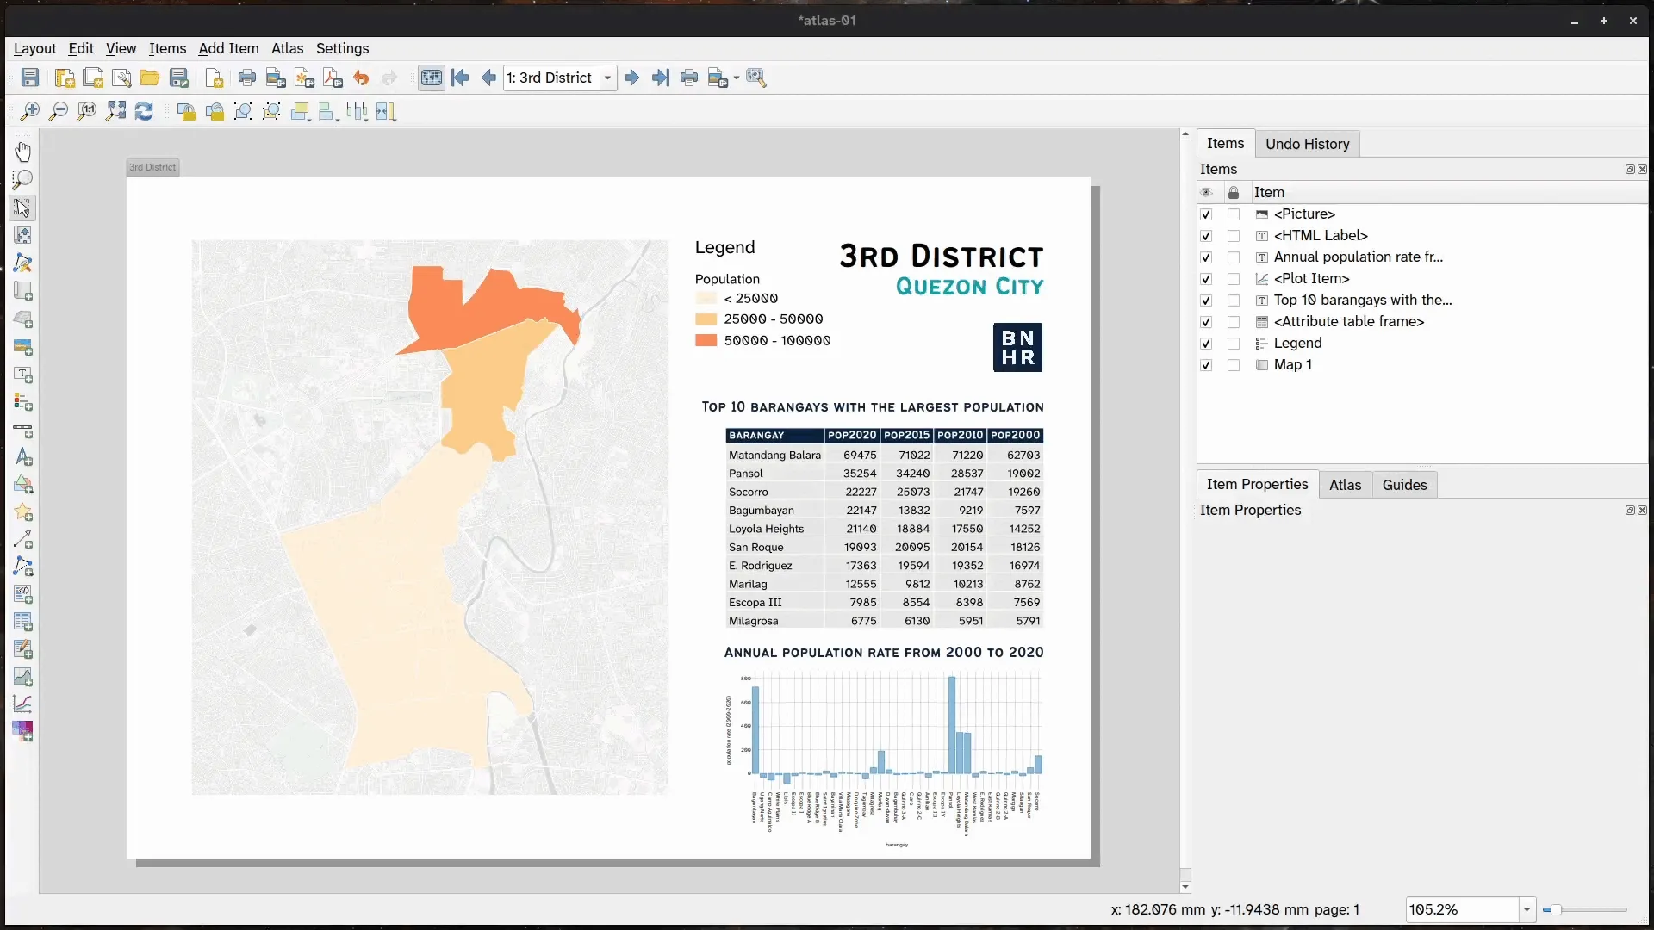Image resolution: width=1654 pixels, height=930 pixels.
Task: Undo the last layout change
Action: coord(362,77)
